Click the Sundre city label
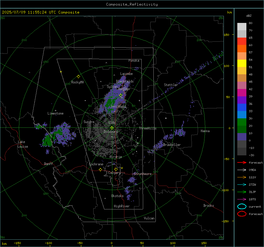This screenshot has height=247, width=264. click(x=89, y=122)
